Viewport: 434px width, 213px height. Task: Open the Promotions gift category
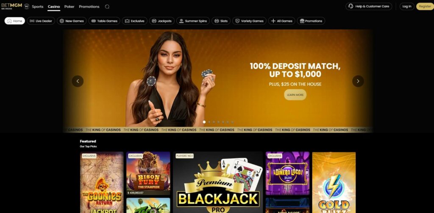[x=311, y=21]
